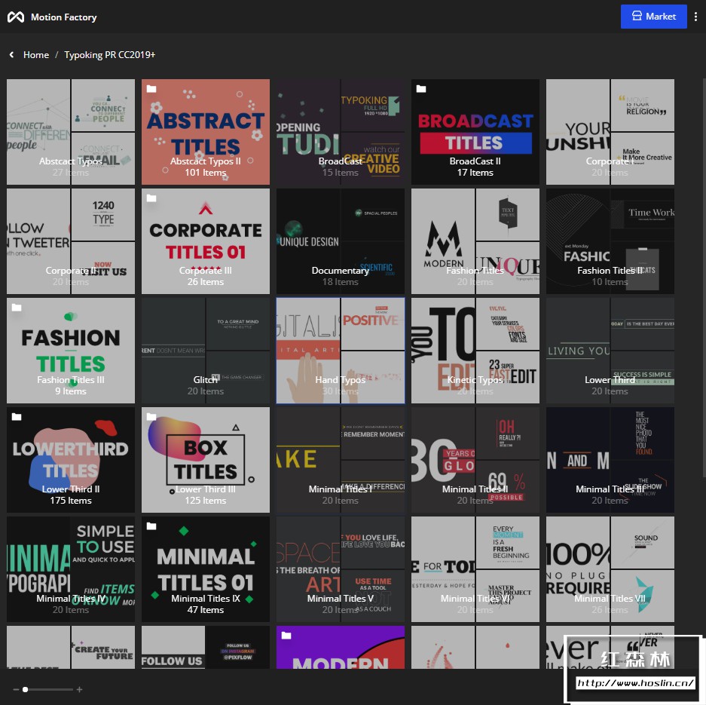Open BroadCast 15 items folder
This screenshot has width=706, height=705.
(x=341, y=132)
